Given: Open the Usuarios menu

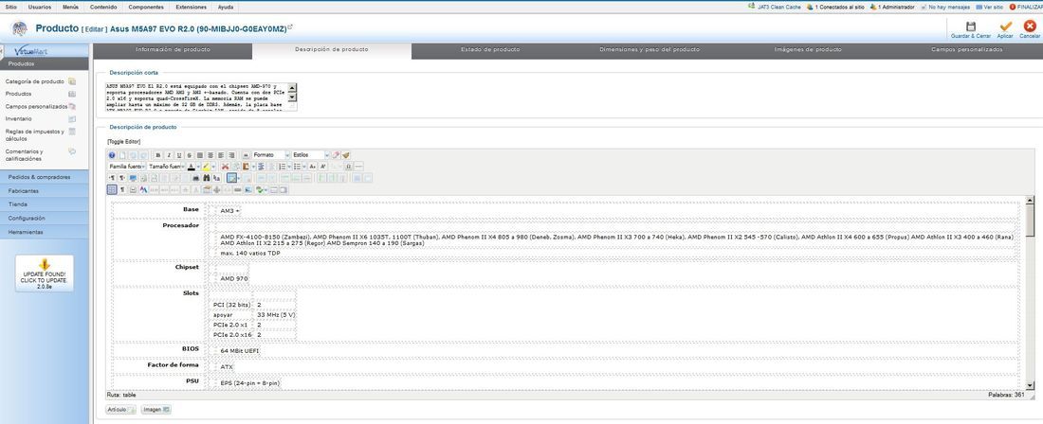Looking at the screenshot, I should point(39,7).
